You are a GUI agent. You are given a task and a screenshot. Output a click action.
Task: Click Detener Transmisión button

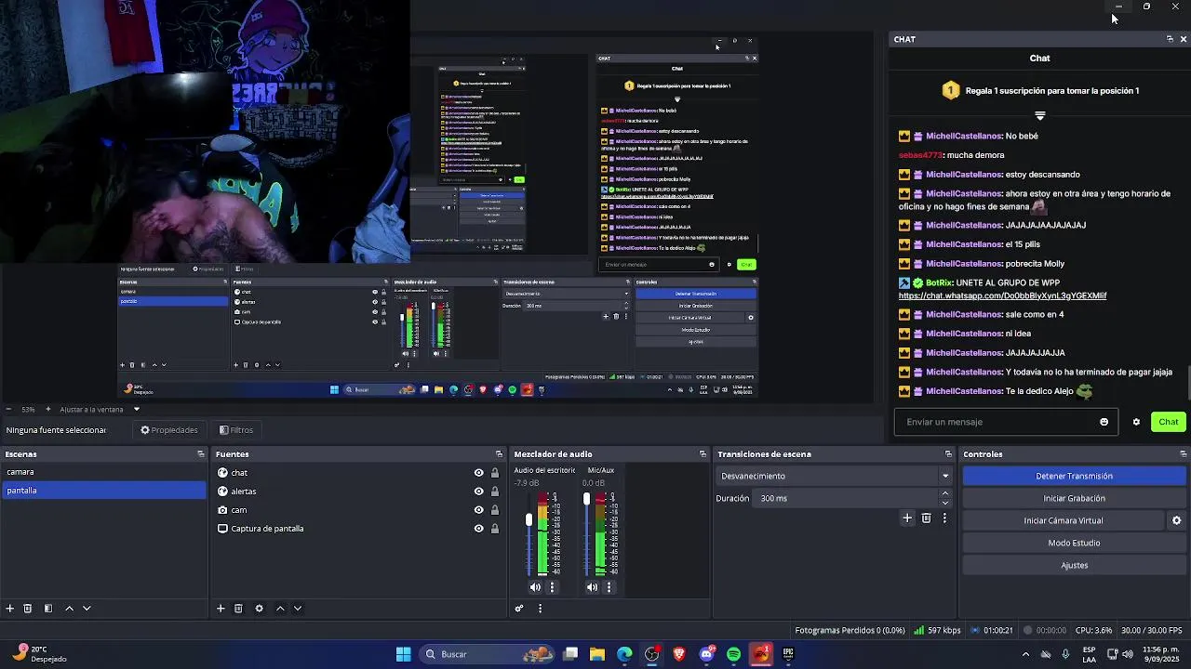(1074, 476)
